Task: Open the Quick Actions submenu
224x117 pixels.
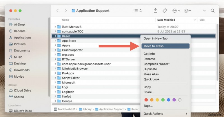Action: (x=165, y=114)
